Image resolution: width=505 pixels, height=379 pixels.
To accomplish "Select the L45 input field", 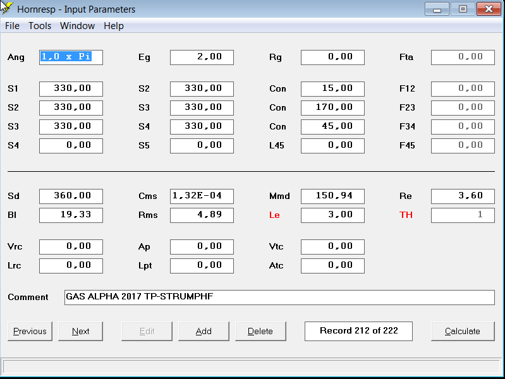I will (332, 146).
